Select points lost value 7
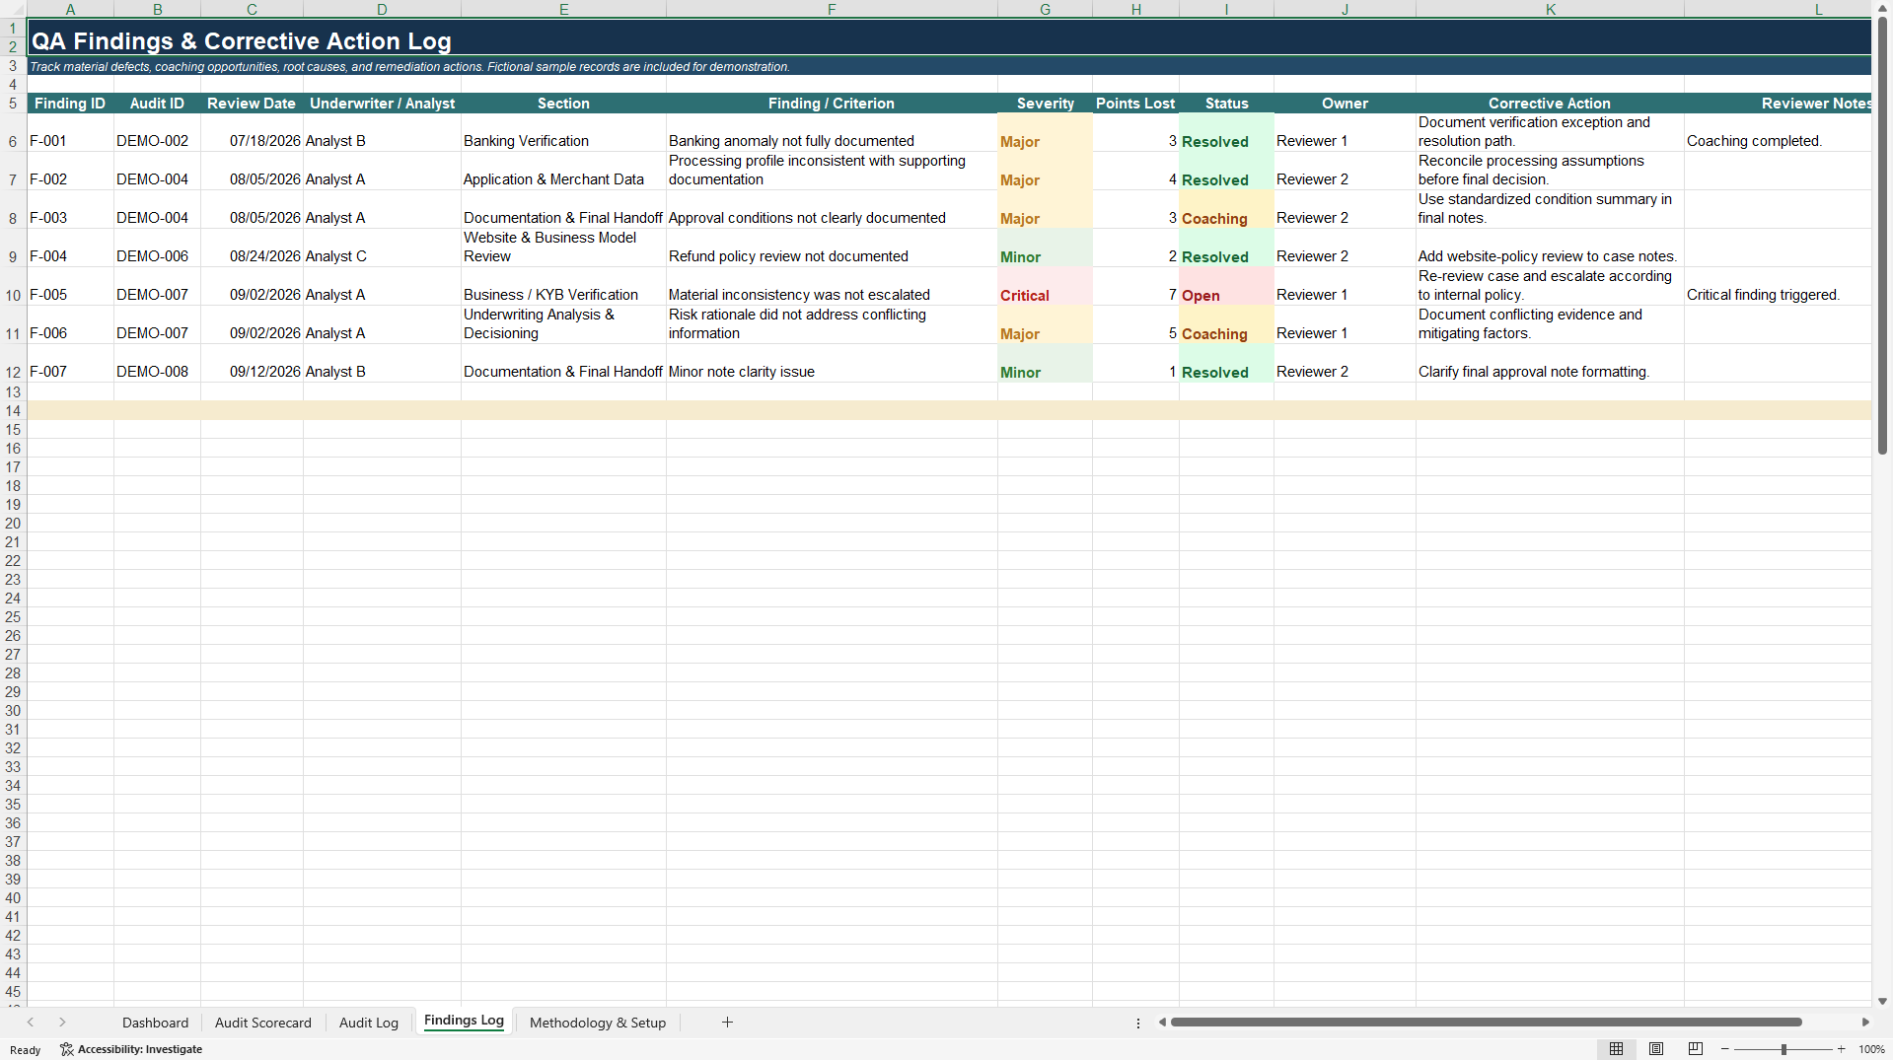The image size is (1893, 1060). pos(1135,286)
